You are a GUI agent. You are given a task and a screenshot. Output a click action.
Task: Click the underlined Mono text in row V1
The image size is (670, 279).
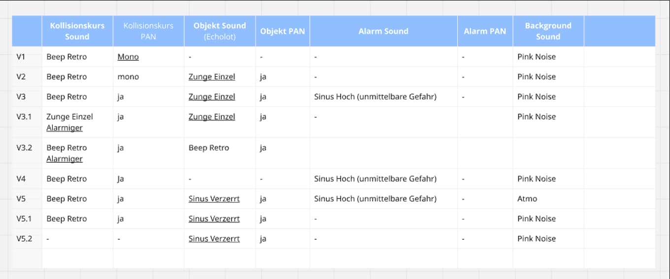128,57
